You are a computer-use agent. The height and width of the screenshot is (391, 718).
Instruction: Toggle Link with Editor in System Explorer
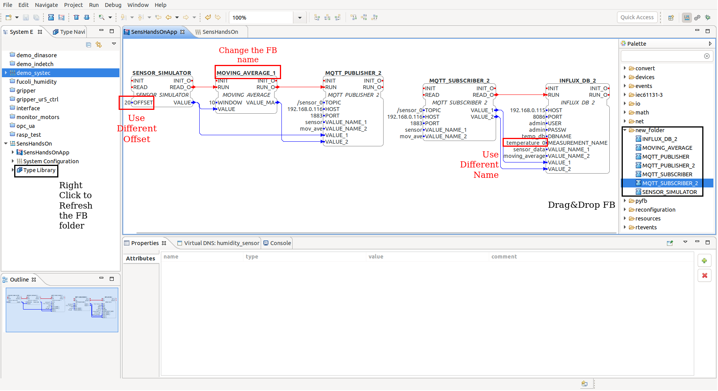[x=99, y=45]
